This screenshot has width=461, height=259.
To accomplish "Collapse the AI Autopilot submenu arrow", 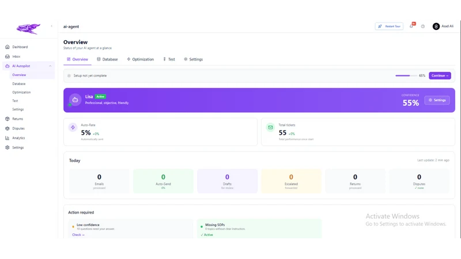I will (50, 66).
